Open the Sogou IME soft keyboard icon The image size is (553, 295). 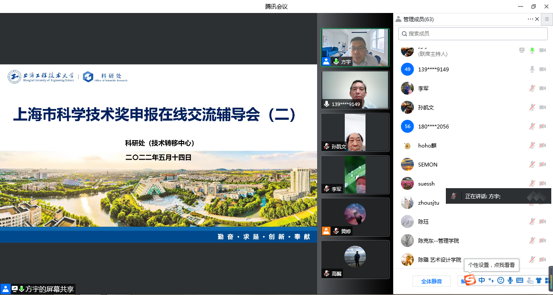pos(520,280)
